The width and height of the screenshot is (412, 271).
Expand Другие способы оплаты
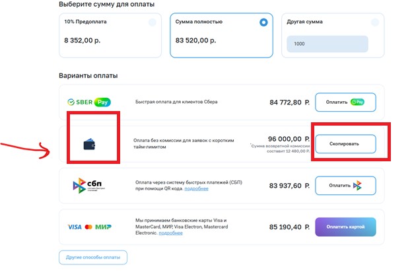pyautogui.click(x=93, y=257)
